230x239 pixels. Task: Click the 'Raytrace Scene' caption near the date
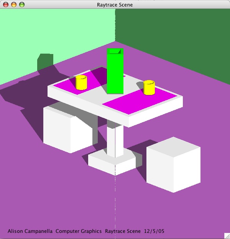coord(123,231)
